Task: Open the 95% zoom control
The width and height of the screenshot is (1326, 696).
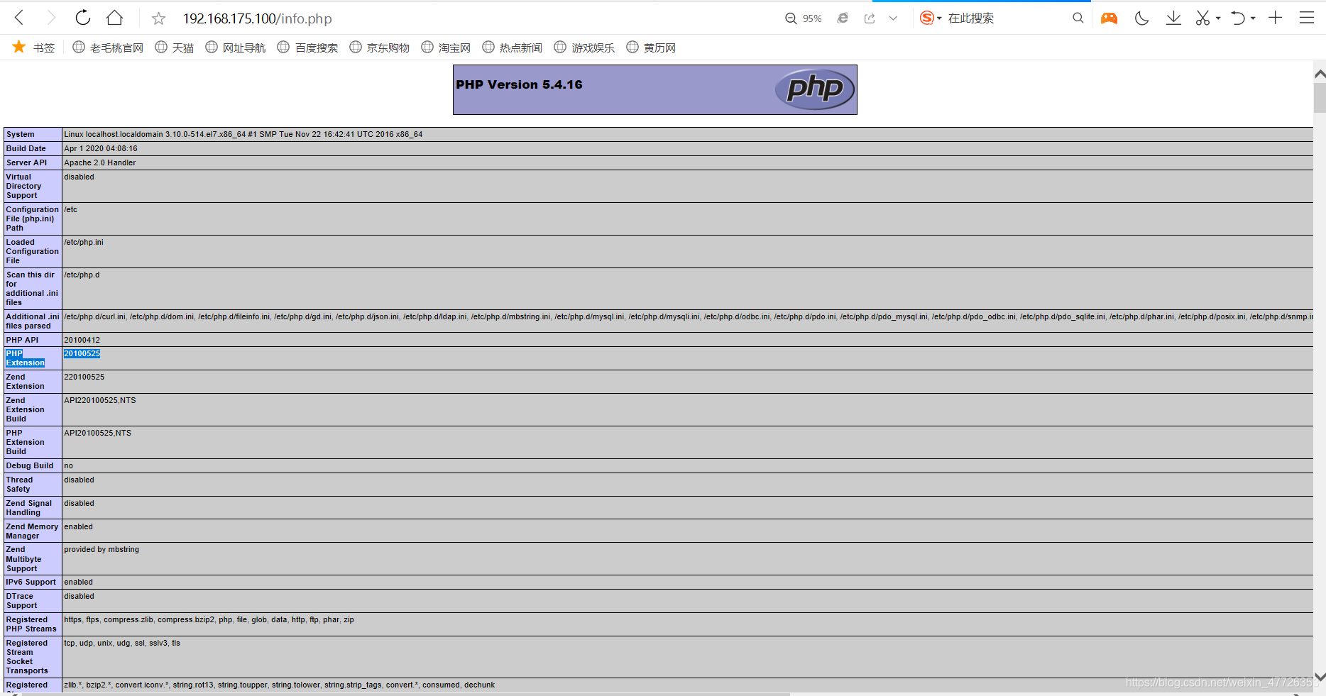Action: [804, 18]
